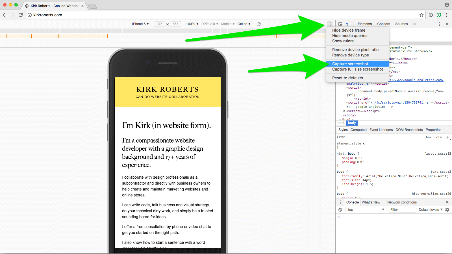Toggle the .cls class editor
The image size is (452, 254).
click(x=438, y=137)
